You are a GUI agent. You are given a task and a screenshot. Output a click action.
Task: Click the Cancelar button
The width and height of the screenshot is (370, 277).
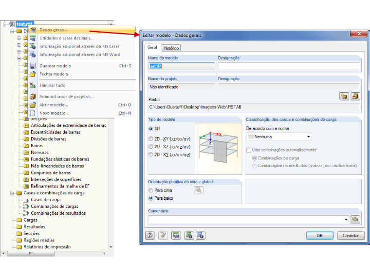351,235
